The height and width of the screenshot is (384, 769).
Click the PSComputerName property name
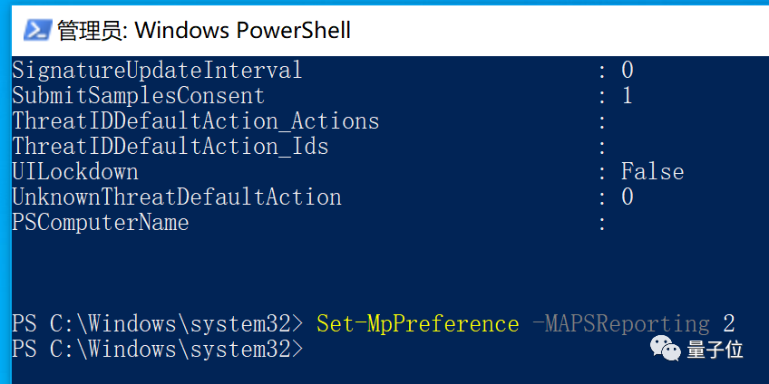100,222
